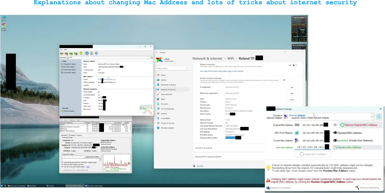Open the Options menu in Change MAC Address window
The height and width of the screenshot is (193, 385).
click(x=73, y=120)
